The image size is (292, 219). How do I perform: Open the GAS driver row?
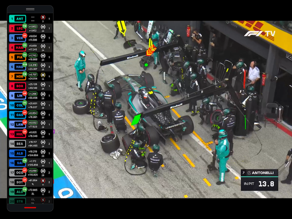(30, 115)
